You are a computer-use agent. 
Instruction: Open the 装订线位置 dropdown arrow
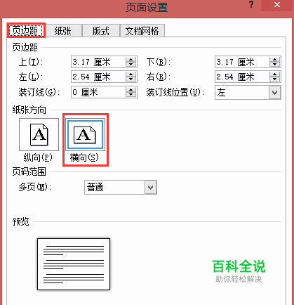[275, 93]
